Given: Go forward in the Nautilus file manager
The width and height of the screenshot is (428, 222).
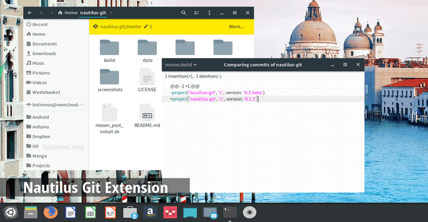Looking at the screenshot, I should [40, 13].
